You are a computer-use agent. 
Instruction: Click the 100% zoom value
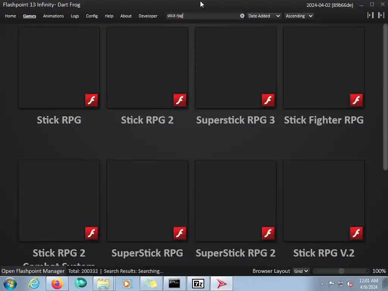(x=379, y=271)
